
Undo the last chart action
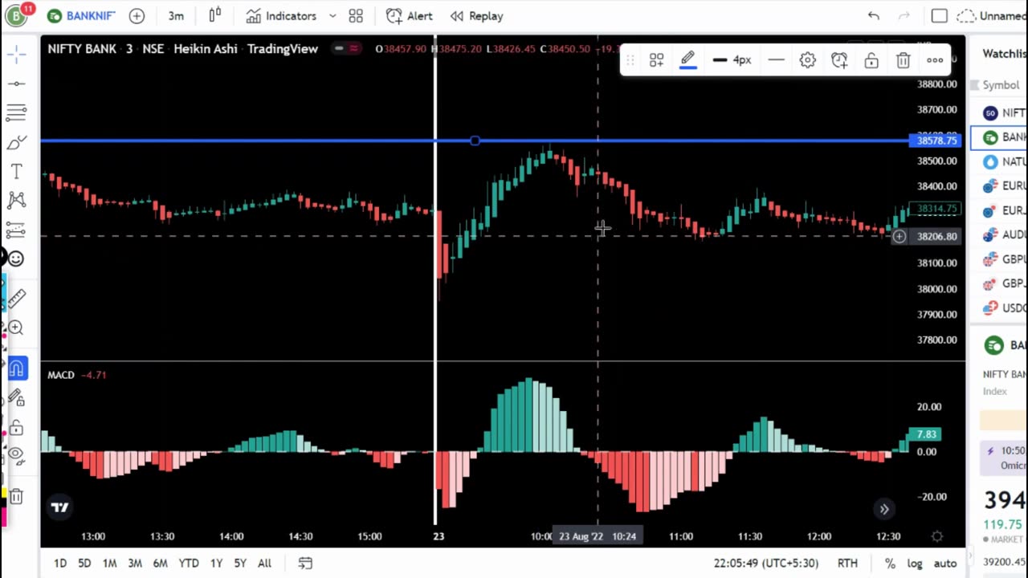tap(874, 15)
